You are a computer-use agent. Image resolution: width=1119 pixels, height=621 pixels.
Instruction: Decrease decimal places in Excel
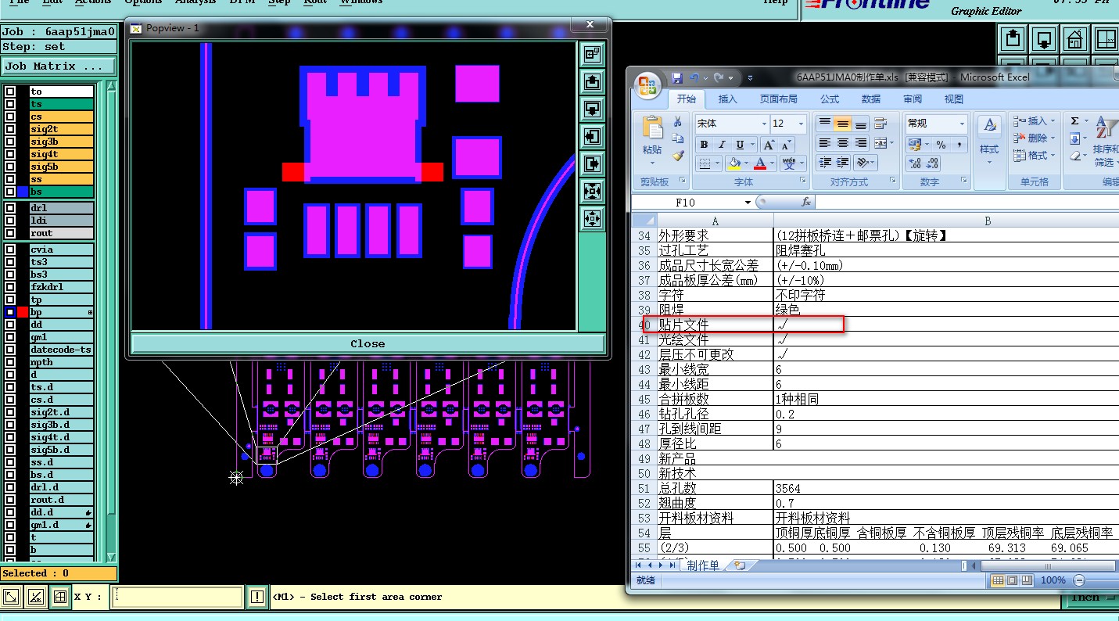(933, 163)
